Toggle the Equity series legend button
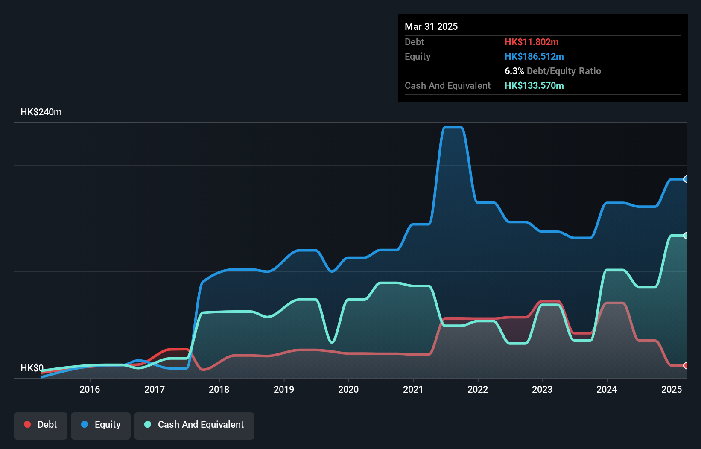Screen dimensions: 701x449 (x=101, y=426)
